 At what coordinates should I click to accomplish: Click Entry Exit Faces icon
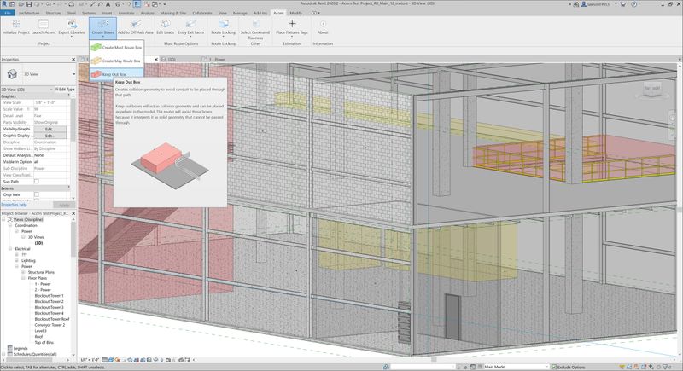[190, 25]
